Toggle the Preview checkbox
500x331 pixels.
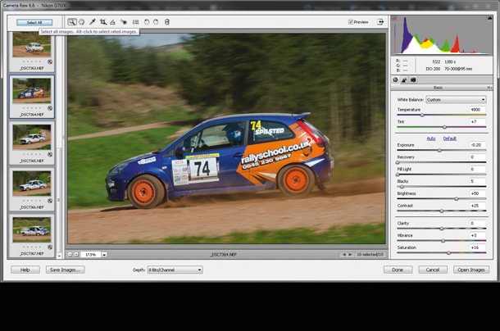351,22
